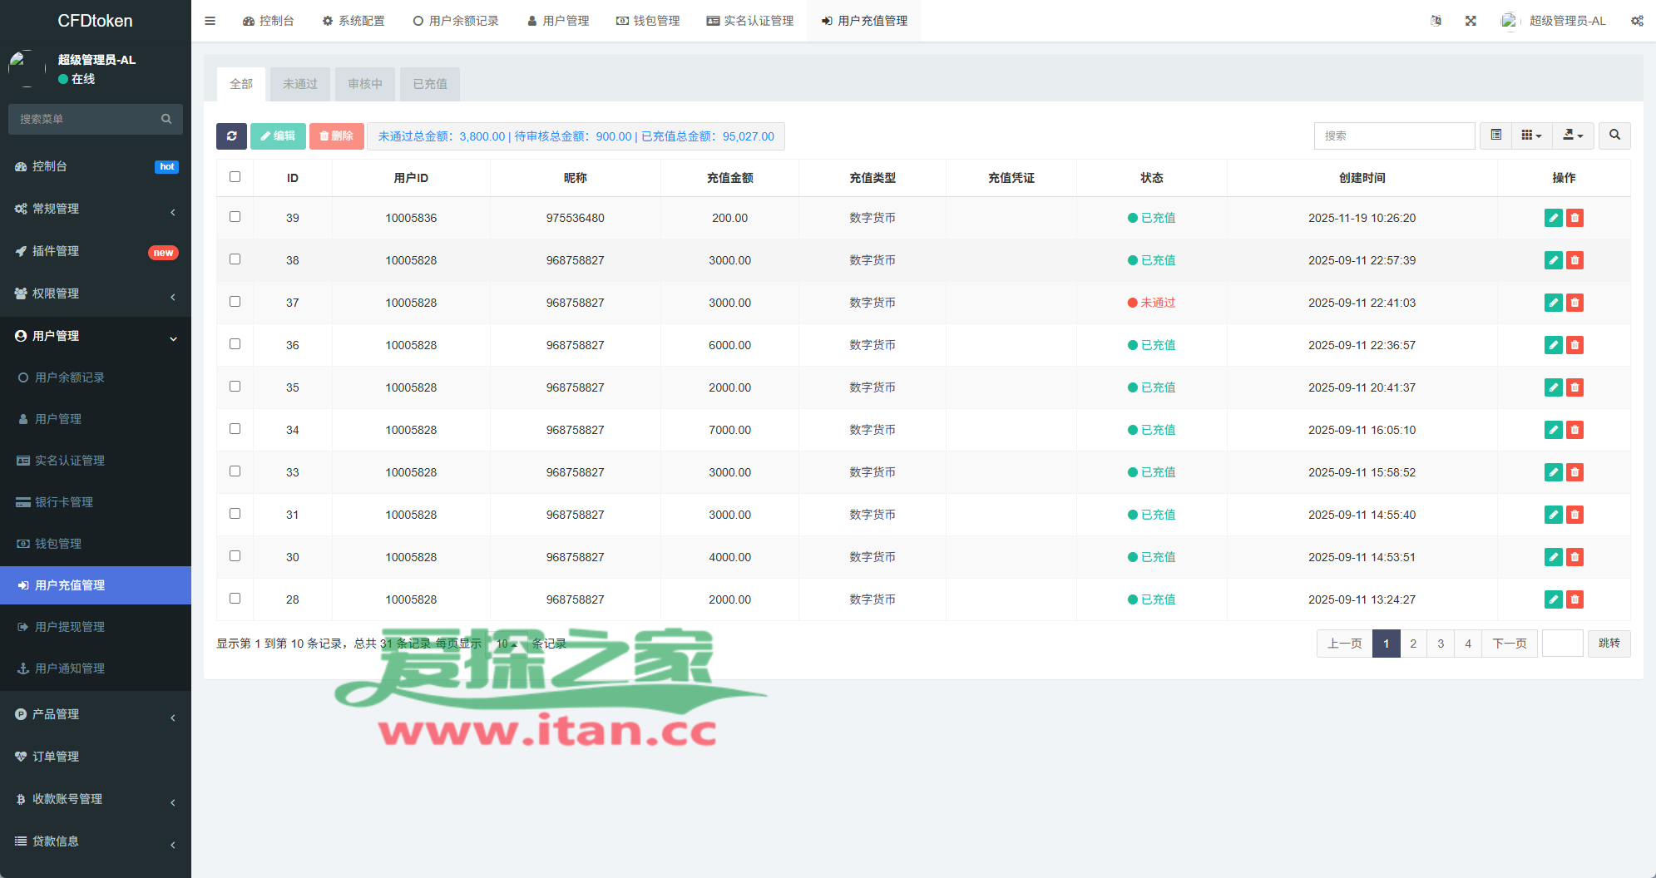This screenshot has height=878, width=1656.
Task: Tick the checkbox for record ID 28
Action: click(x=235, y=599)
